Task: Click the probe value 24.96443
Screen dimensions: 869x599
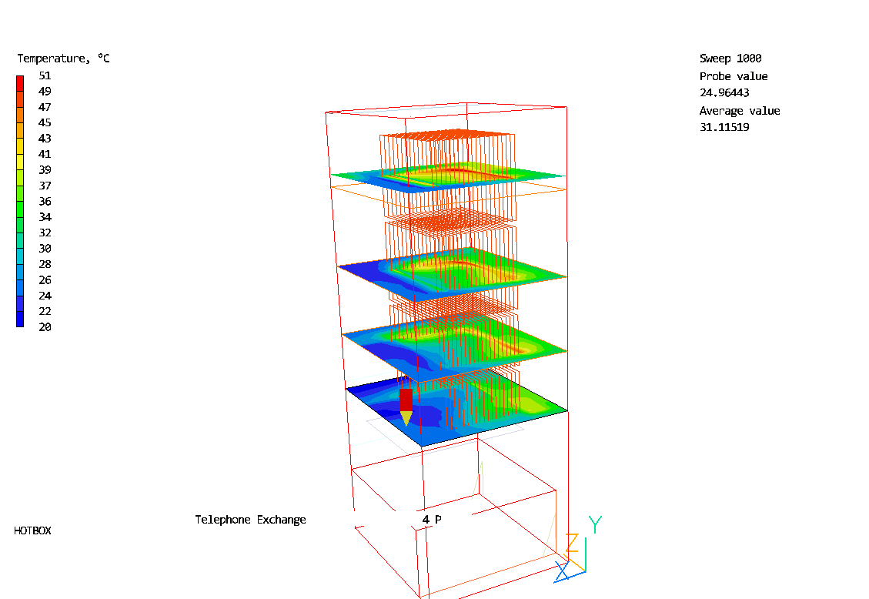Action: [724, 92]
